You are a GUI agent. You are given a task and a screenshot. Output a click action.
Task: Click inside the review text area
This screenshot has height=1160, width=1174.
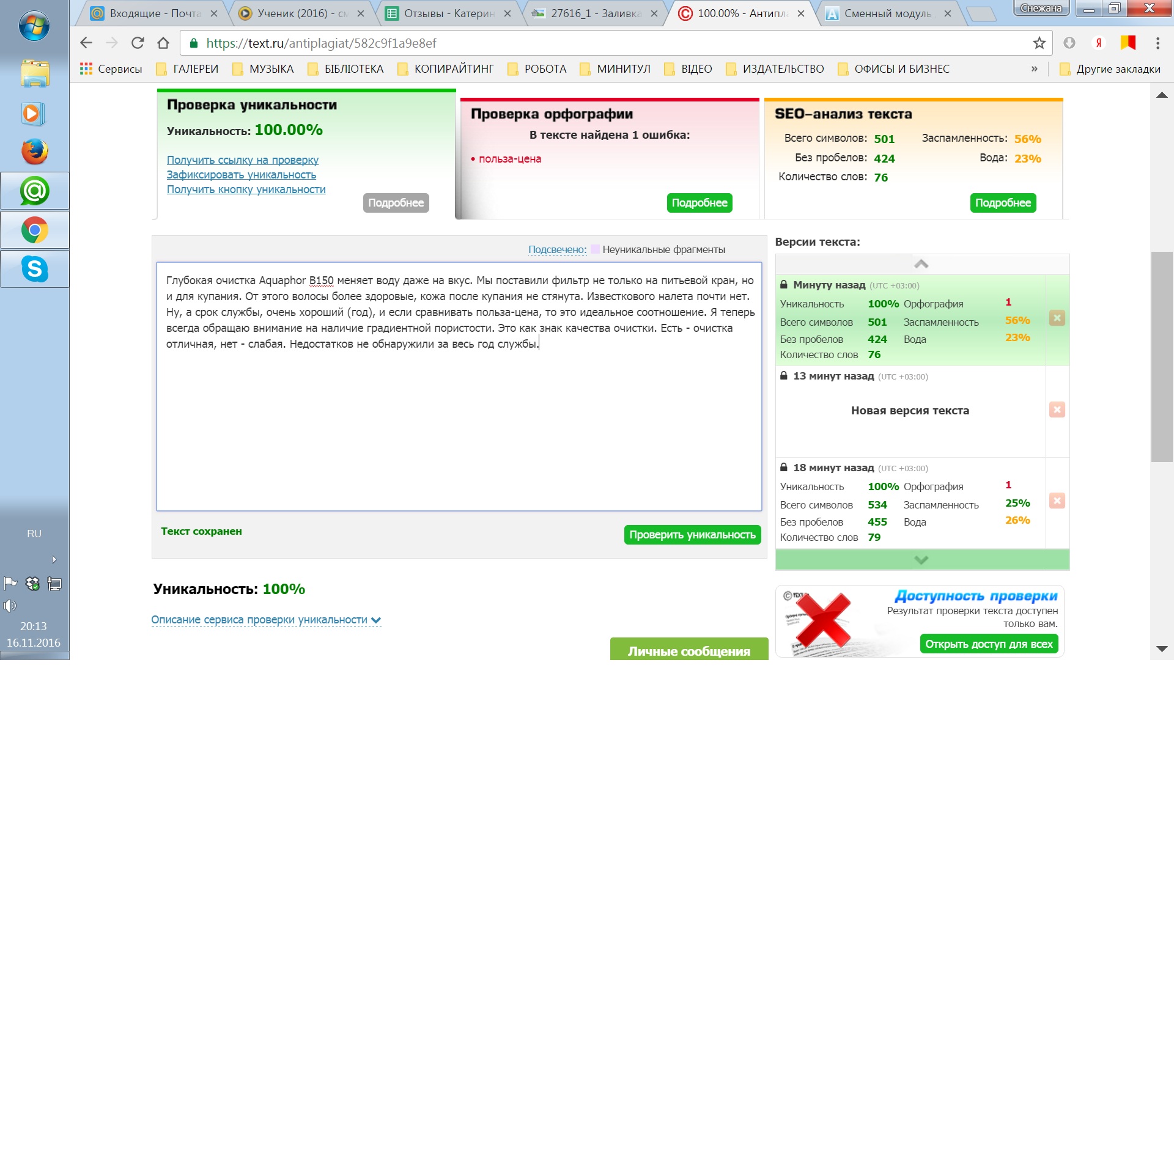tap(459, 428)
